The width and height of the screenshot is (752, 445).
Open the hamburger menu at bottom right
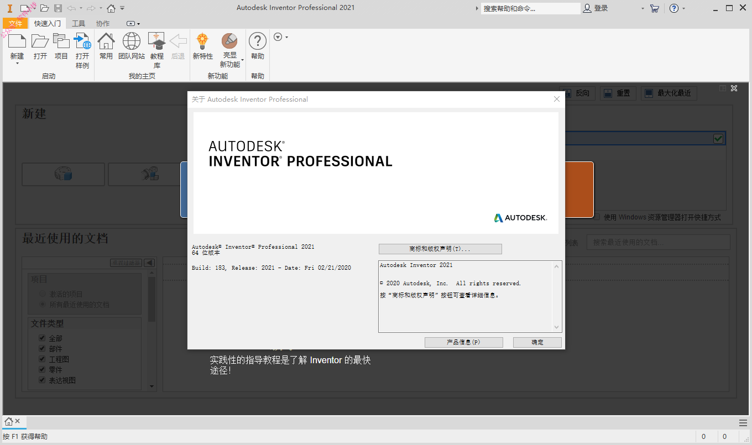pos(743,423)
